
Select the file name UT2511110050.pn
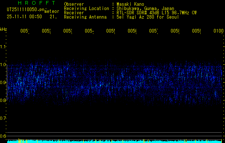tap(26, 10)
